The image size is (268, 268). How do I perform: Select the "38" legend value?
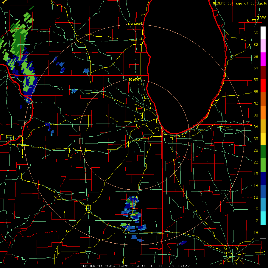tap(256, 115)
